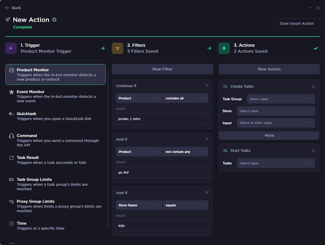
Task: Click the Time clock icon
Action: (11, 224)
